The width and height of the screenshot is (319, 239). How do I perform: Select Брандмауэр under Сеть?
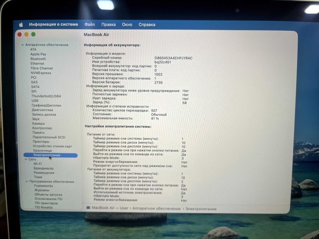[x=44, y=168]
